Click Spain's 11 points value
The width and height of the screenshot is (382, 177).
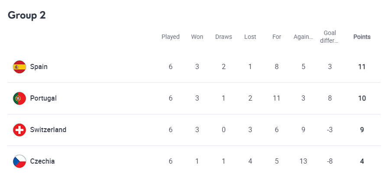[362, 67]
